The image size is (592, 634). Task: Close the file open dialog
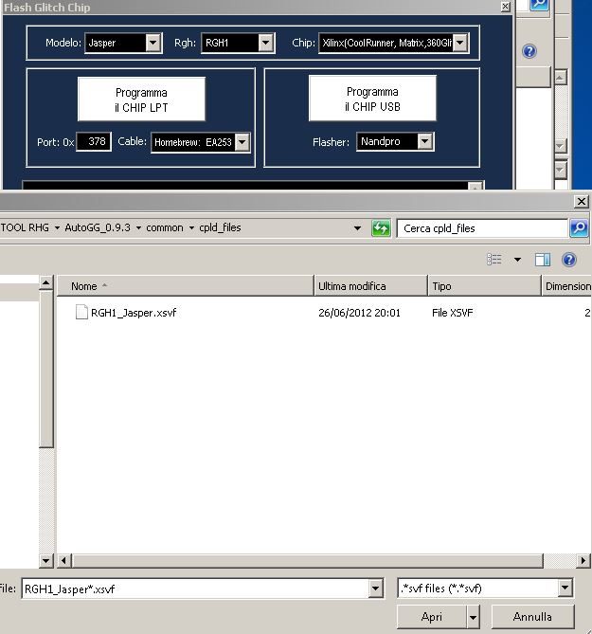tap(581, 201)
